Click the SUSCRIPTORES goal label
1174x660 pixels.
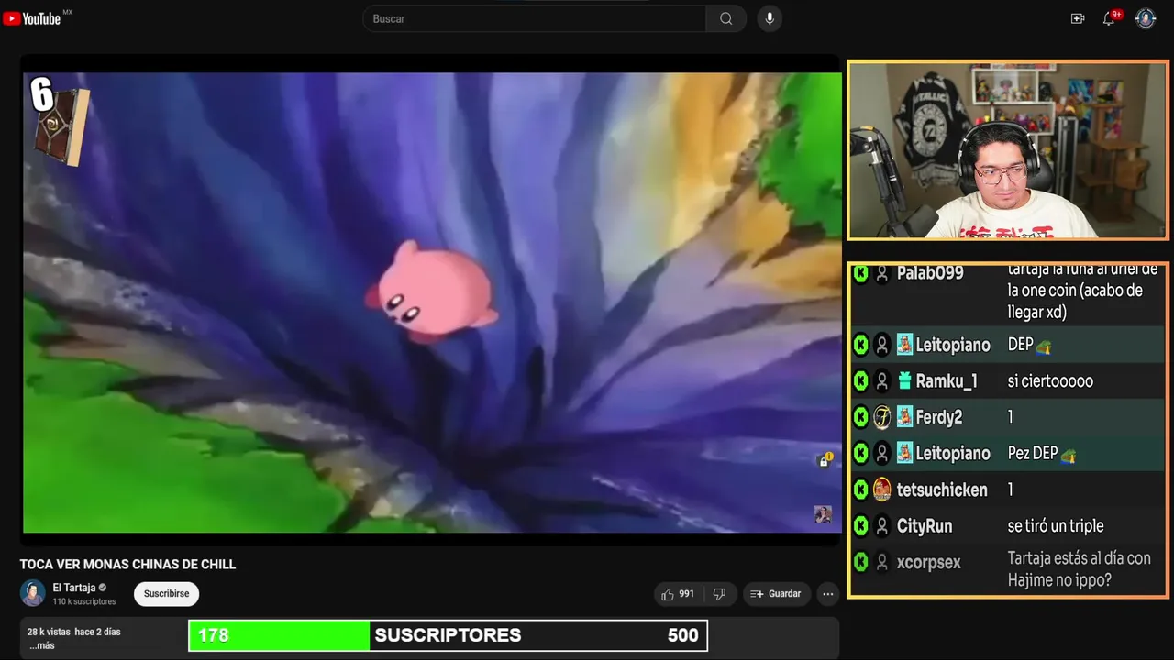click(448, 635)
